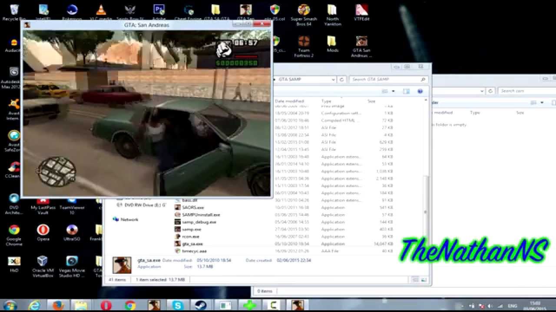The height and width of the screenshot is (312, 556).
Task: Toggle the preview pane in GTA SAMP window
Action: pyautogui.click(x=406, y=91)
